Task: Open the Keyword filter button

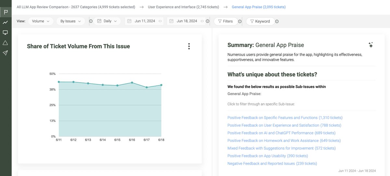Action: click(x=260, y=21)
